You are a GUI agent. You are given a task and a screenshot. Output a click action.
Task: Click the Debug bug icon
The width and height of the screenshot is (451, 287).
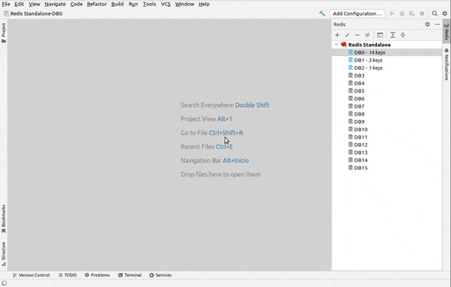click(x=402, y=14)
